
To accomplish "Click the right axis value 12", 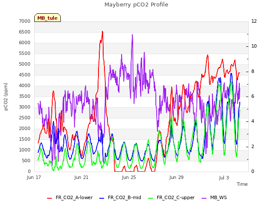I will pos(254,21).
